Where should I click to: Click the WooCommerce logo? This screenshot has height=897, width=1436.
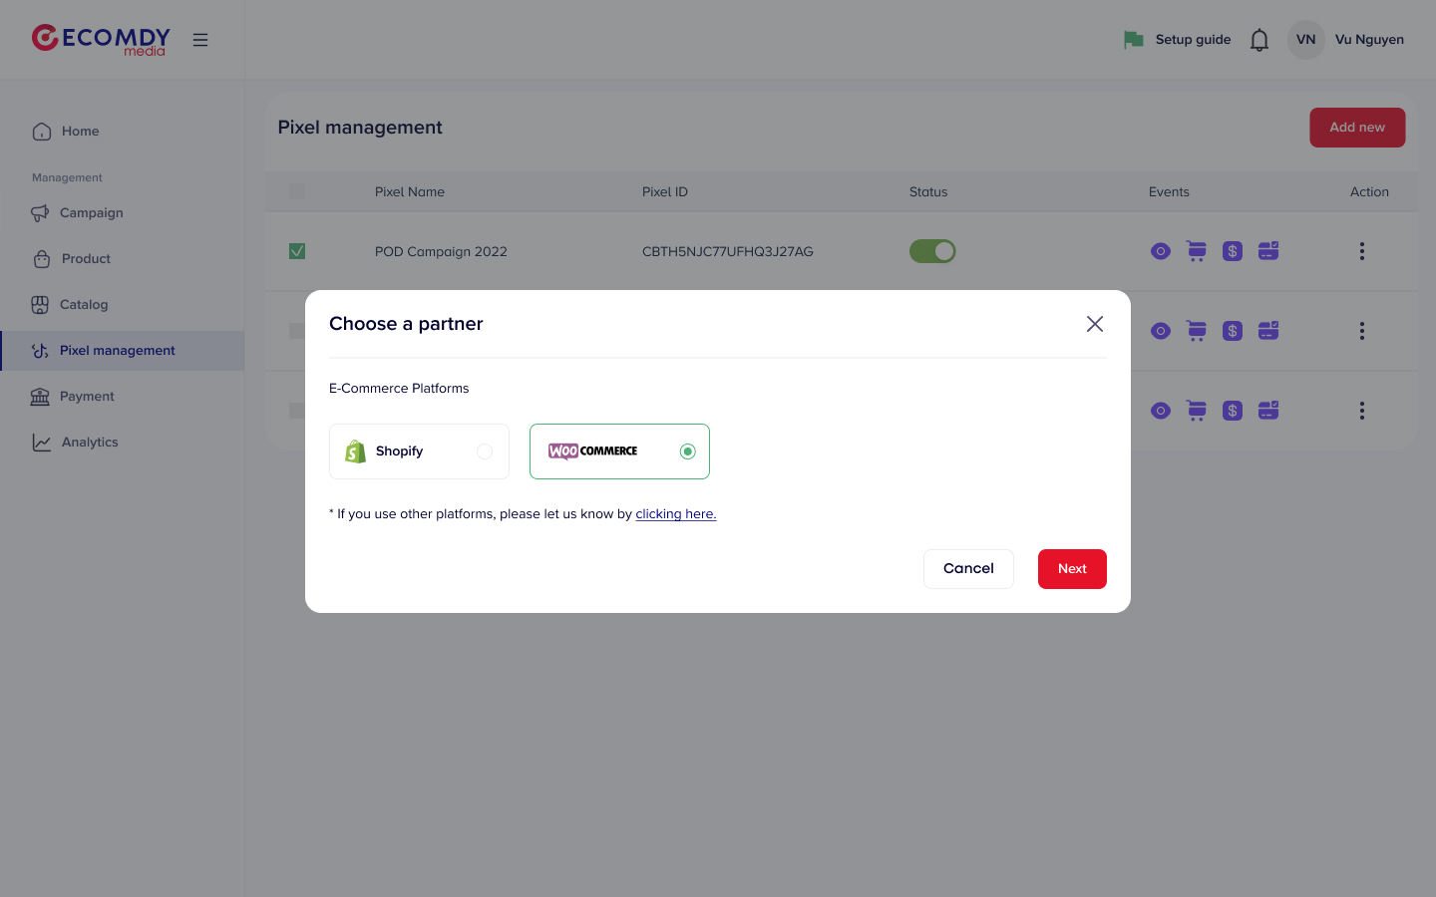pyautogui.click(x=592, y=451)
